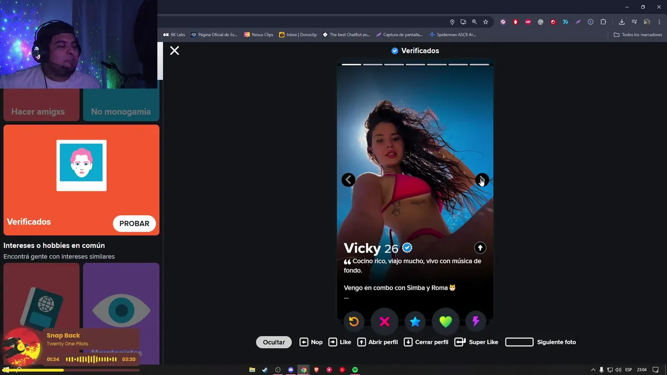This screenshot has width=667, height=375.
Task: Open the Inbox | Donoclip bookmark
Action: coord(298,35)
